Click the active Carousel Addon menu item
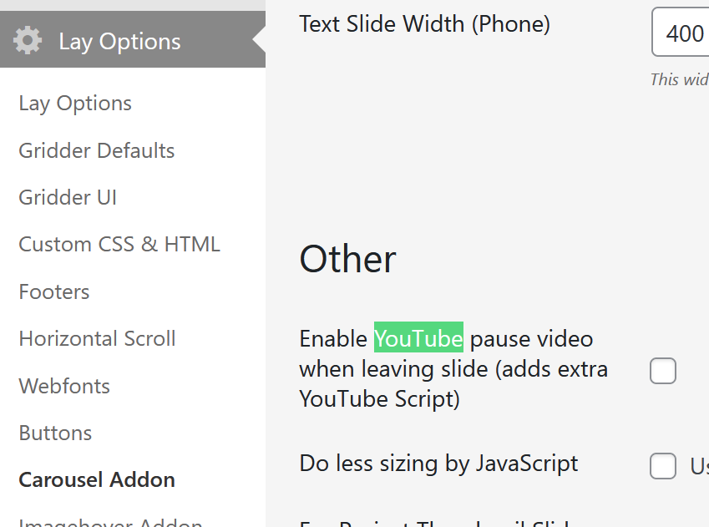Viewport: 709px width, 527px height. coord(97,480)
